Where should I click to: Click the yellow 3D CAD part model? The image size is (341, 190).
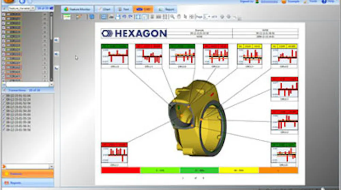point(197,118)
